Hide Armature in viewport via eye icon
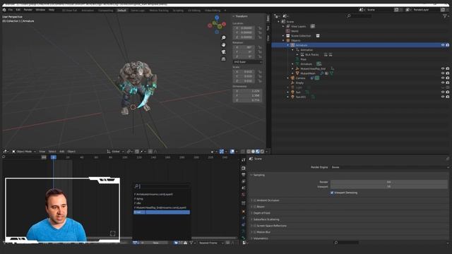The height and width of the screenshot is (254, 452). [x=443, y=45]
